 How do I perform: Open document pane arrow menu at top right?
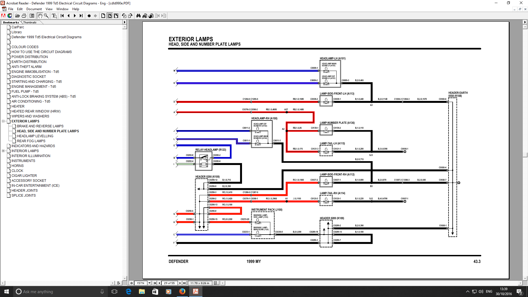pyautogui.click(x=525, y=22)
